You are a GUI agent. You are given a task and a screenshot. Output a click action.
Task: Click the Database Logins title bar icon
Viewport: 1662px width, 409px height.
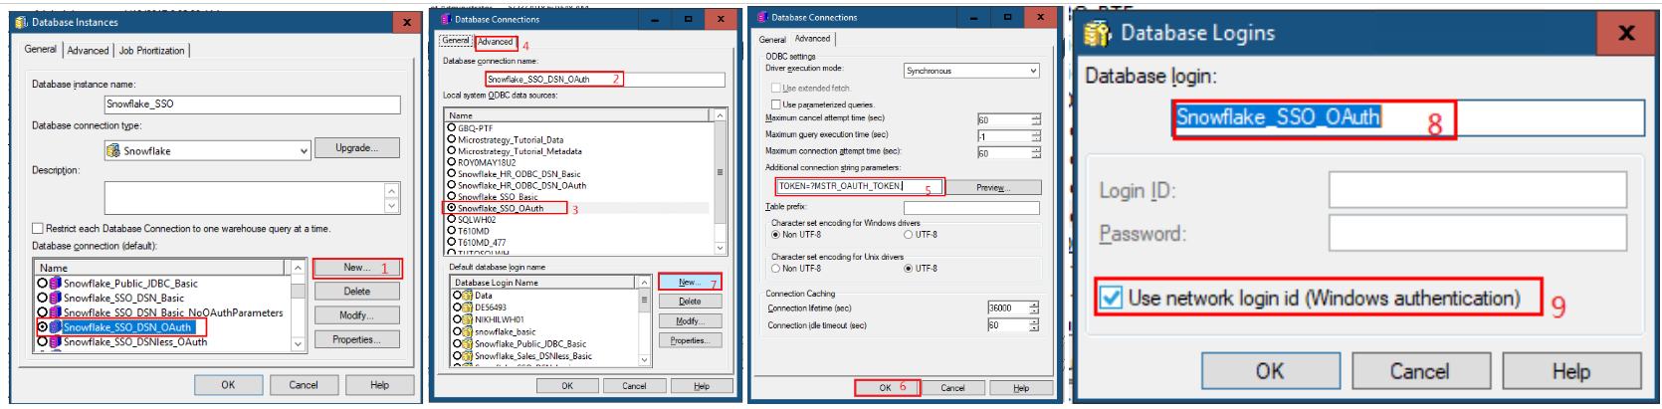1097,34
